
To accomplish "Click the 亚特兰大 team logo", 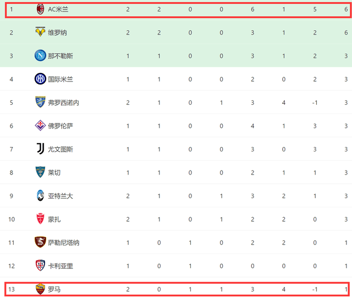I will coord(40,195).
